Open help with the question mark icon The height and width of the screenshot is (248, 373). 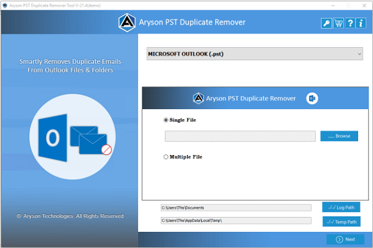coord(349,24)
